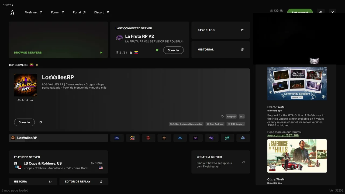Click the 51/64 players indicator

coord(96,163)
